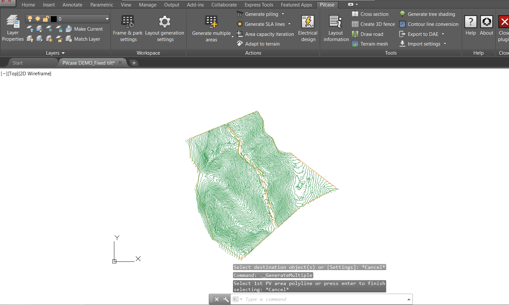Click the Unisolate layer icon
The image size is (509, 305).
(40, 39)
